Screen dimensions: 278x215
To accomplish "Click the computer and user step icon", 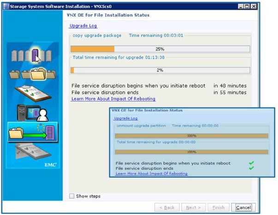I will tap(32, 113).
